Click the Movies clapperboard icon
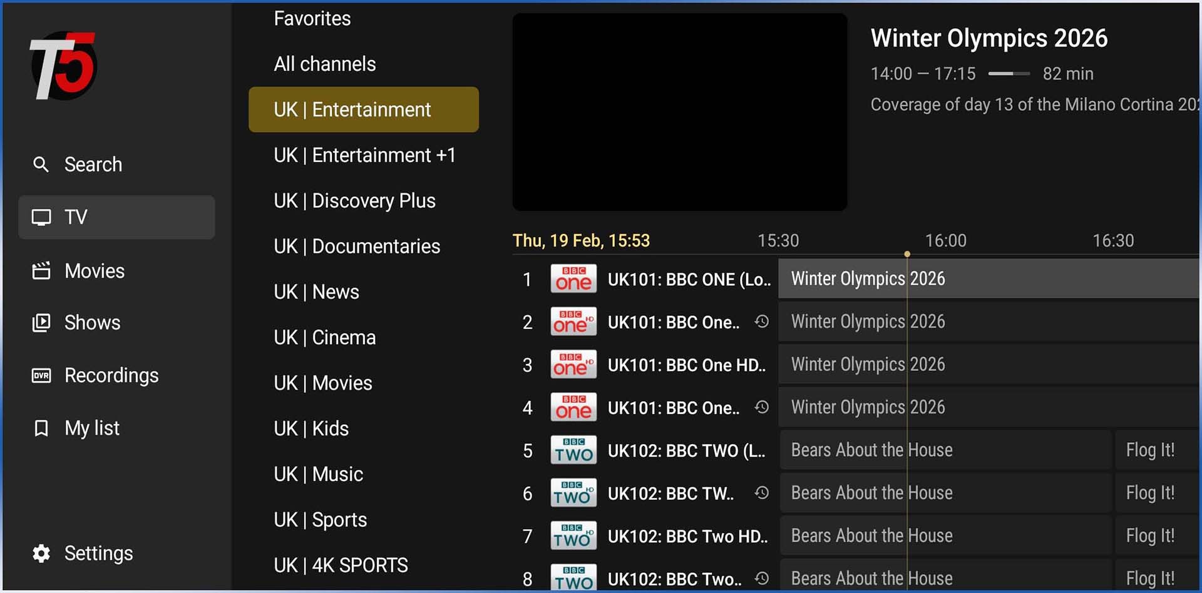Viewport: 1202px width, 593px height. pos(41,271)
